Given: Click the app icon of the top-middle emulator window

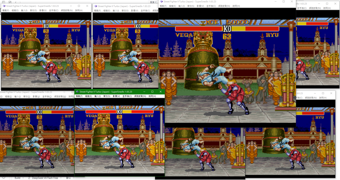Looking at the screenshot, I should click(96, 6).
